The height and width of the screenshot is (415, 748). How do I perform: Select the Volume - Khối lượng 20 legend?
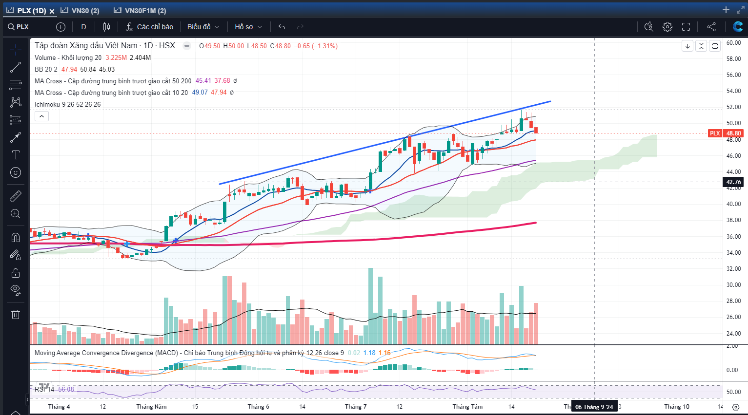click(68, 57)
